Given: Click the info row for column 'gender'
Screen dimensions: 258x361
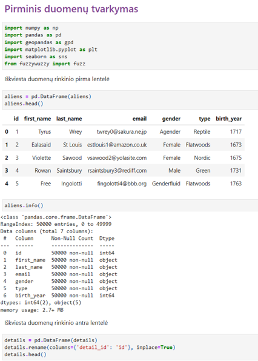Looking at the screenshot, I should point(60,281).
